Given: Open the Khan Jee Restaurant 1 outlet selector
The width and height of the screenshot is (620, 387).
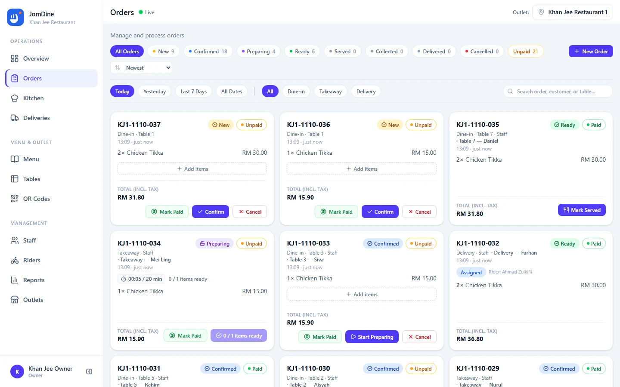Looking at the screenshot, I should click(572, 12).
